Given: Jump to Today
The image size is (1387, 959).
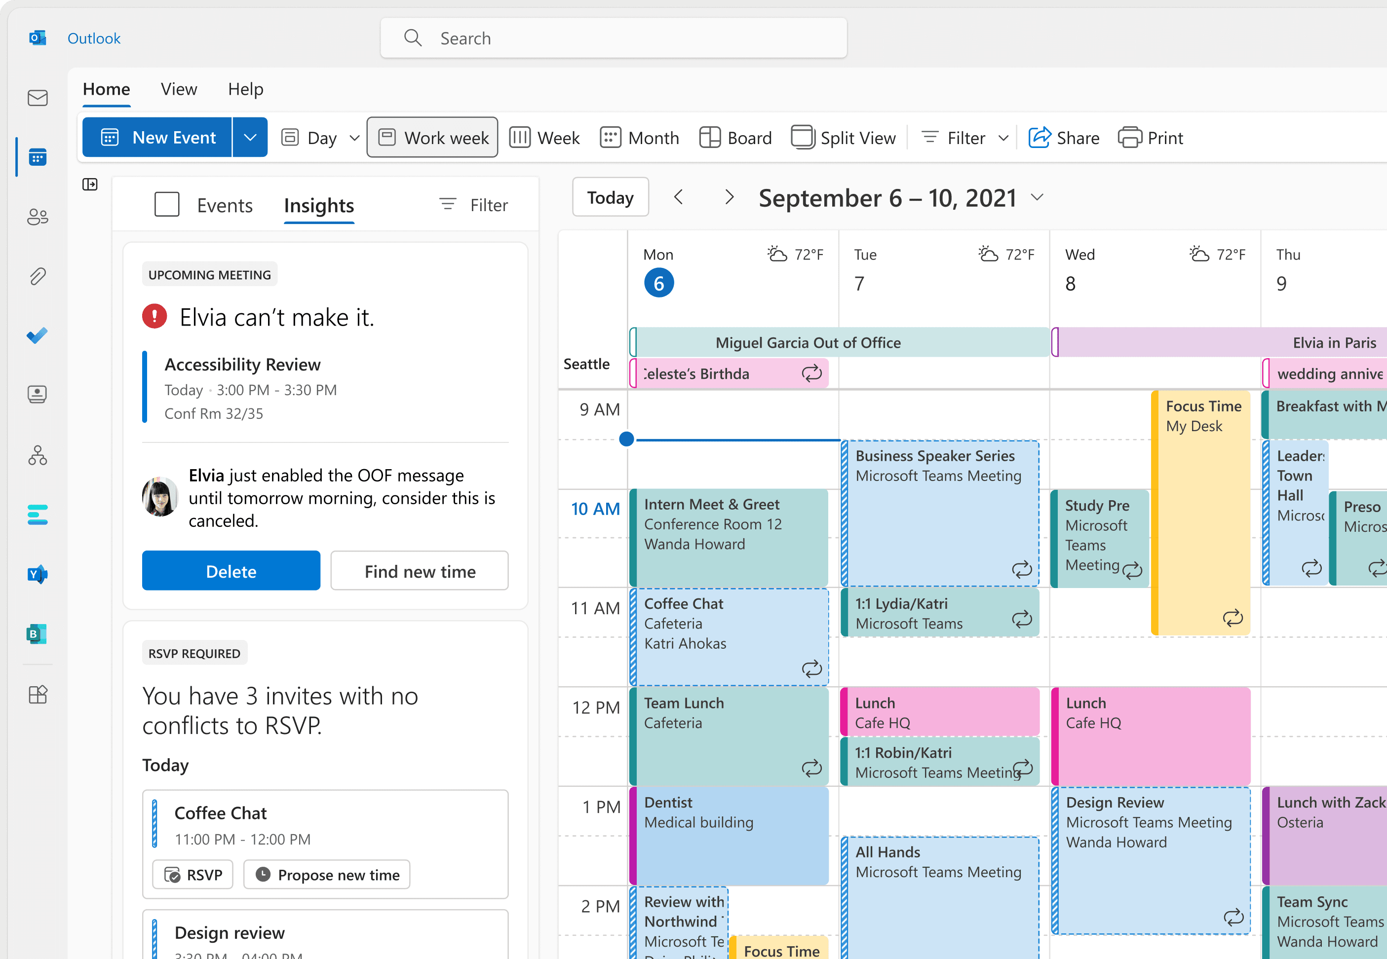Looking at the screenshot, I should click(x=610, y=197).
